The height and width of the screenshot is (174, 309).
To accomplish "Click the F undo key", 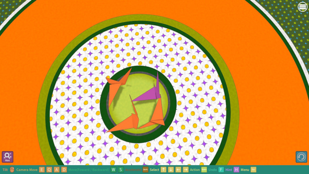I will click(221, 170).
